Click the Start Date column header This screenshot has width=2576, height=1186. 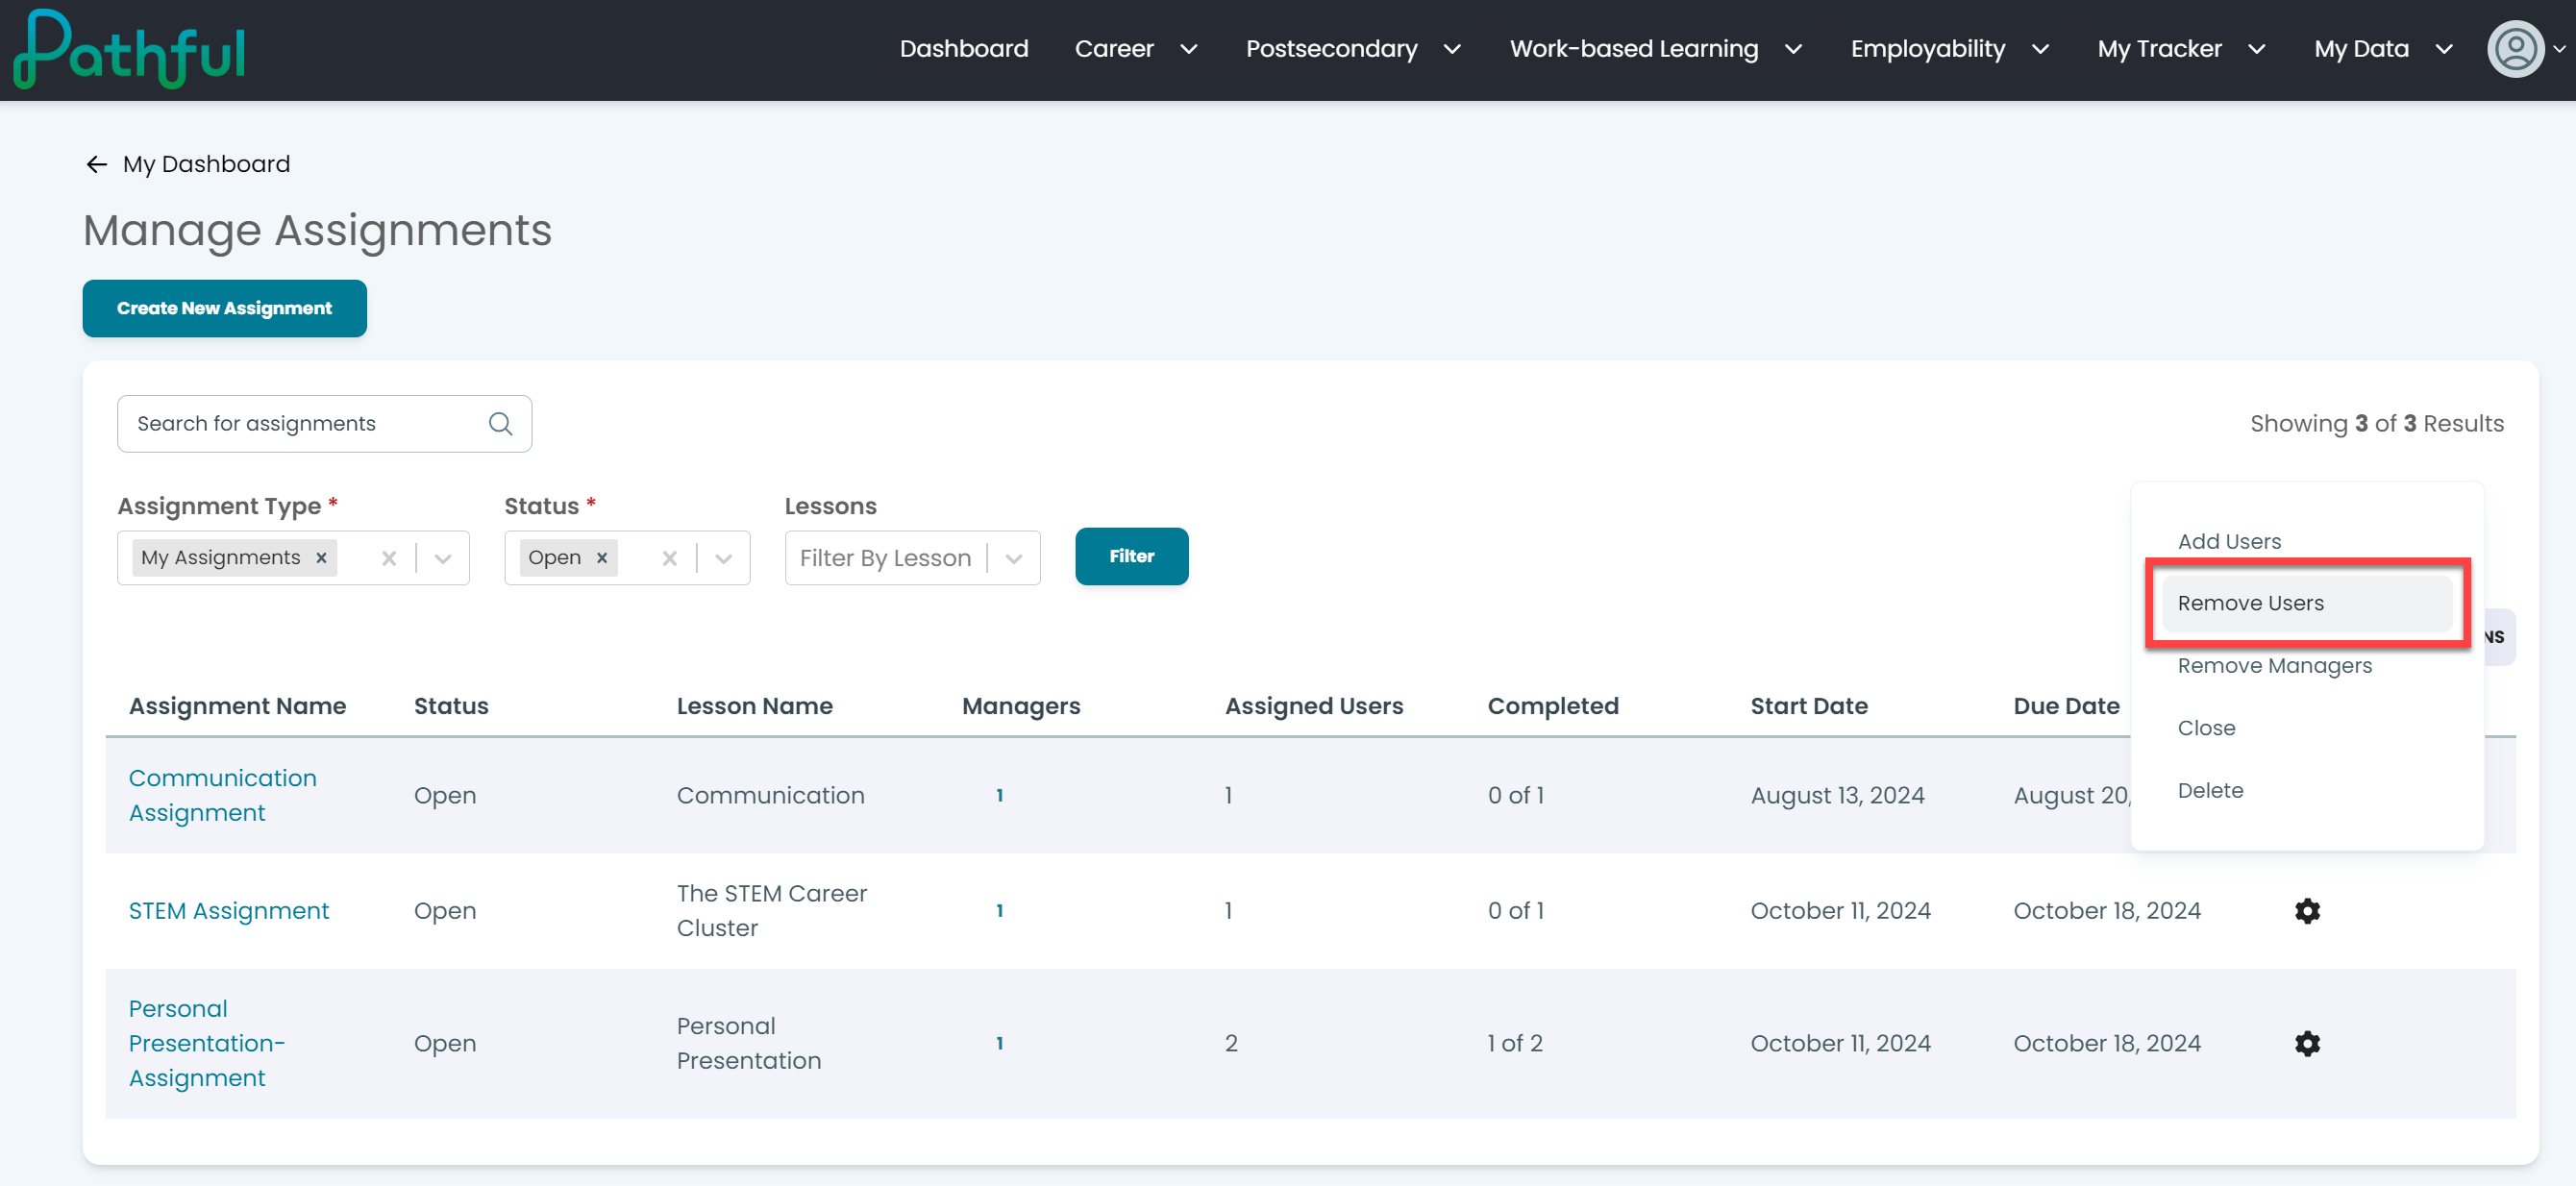click(x=1809, y=706)
